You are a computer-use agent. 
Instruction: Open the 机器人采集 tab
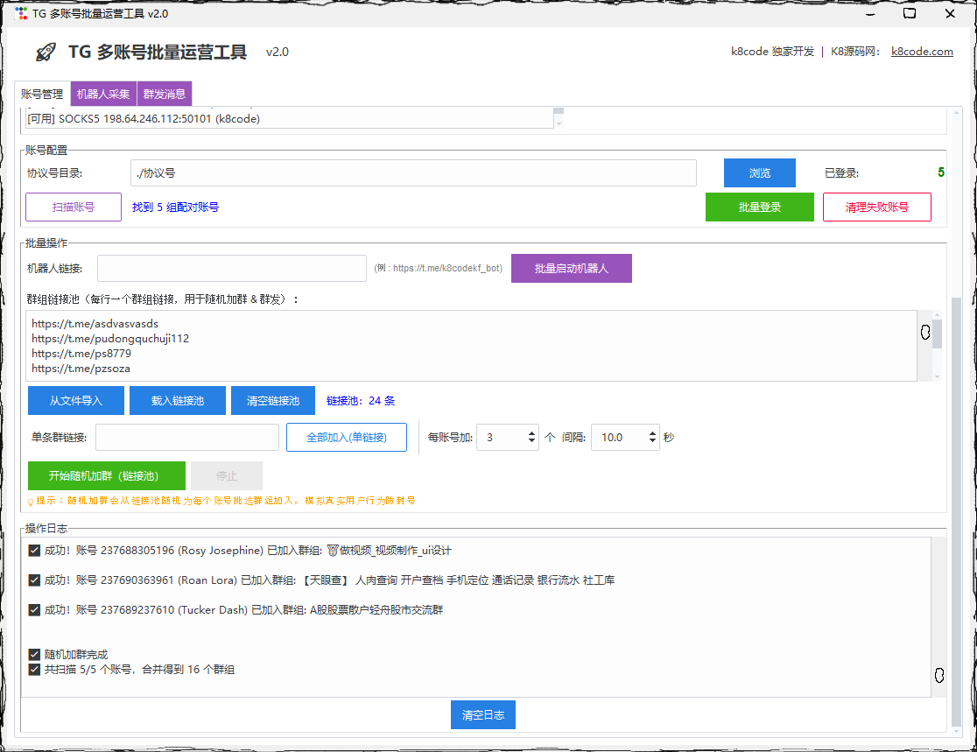click(x=103, y=94)
